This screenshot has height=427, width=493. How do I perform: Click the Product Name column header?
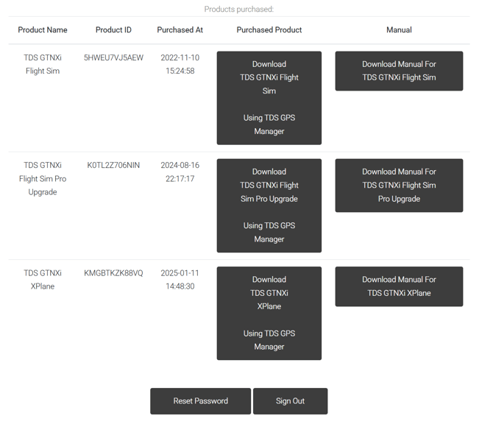43,30
